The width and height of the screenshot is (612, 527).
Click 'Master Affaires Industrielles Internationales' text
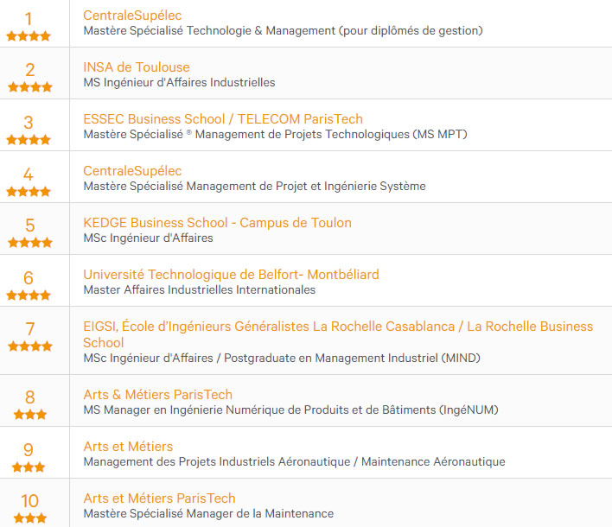pos(200,290)
